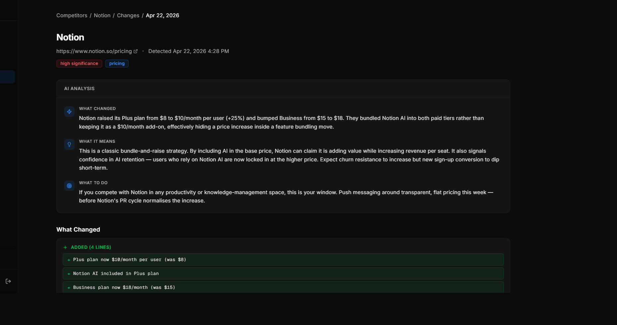617x325 pixels.
Task: Click the lightning bolt What Changed icon
Action: coord(69,112)
